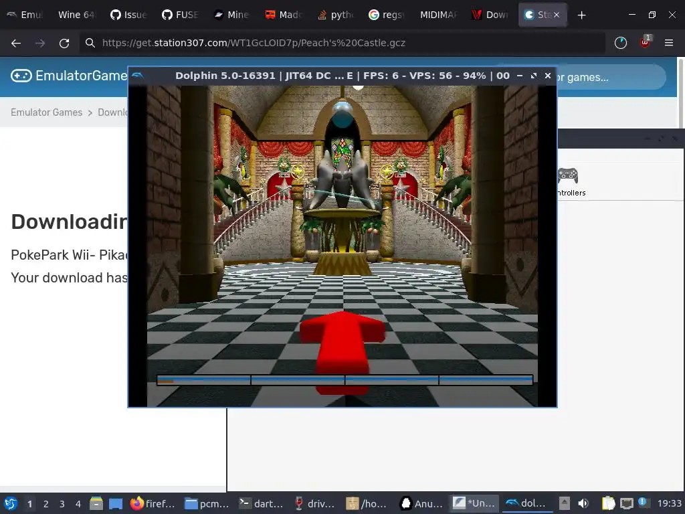Click the browser page vertical scrollbar
The height and width of the screenshot is (514, 685).
tap(681, 93)
